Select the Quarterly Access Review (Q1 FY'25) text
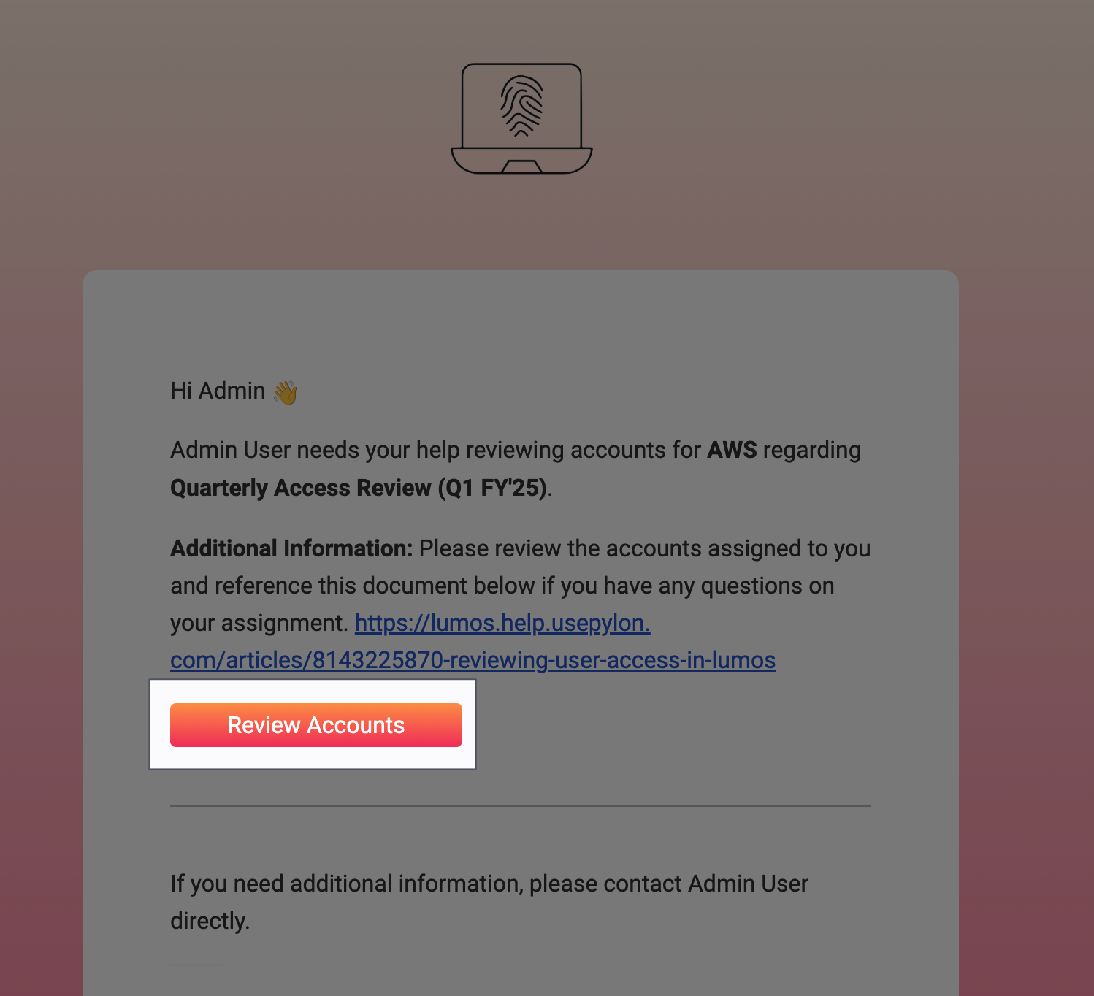The width and height of the screenshot is (1094, 996). (x=359, y=488)
